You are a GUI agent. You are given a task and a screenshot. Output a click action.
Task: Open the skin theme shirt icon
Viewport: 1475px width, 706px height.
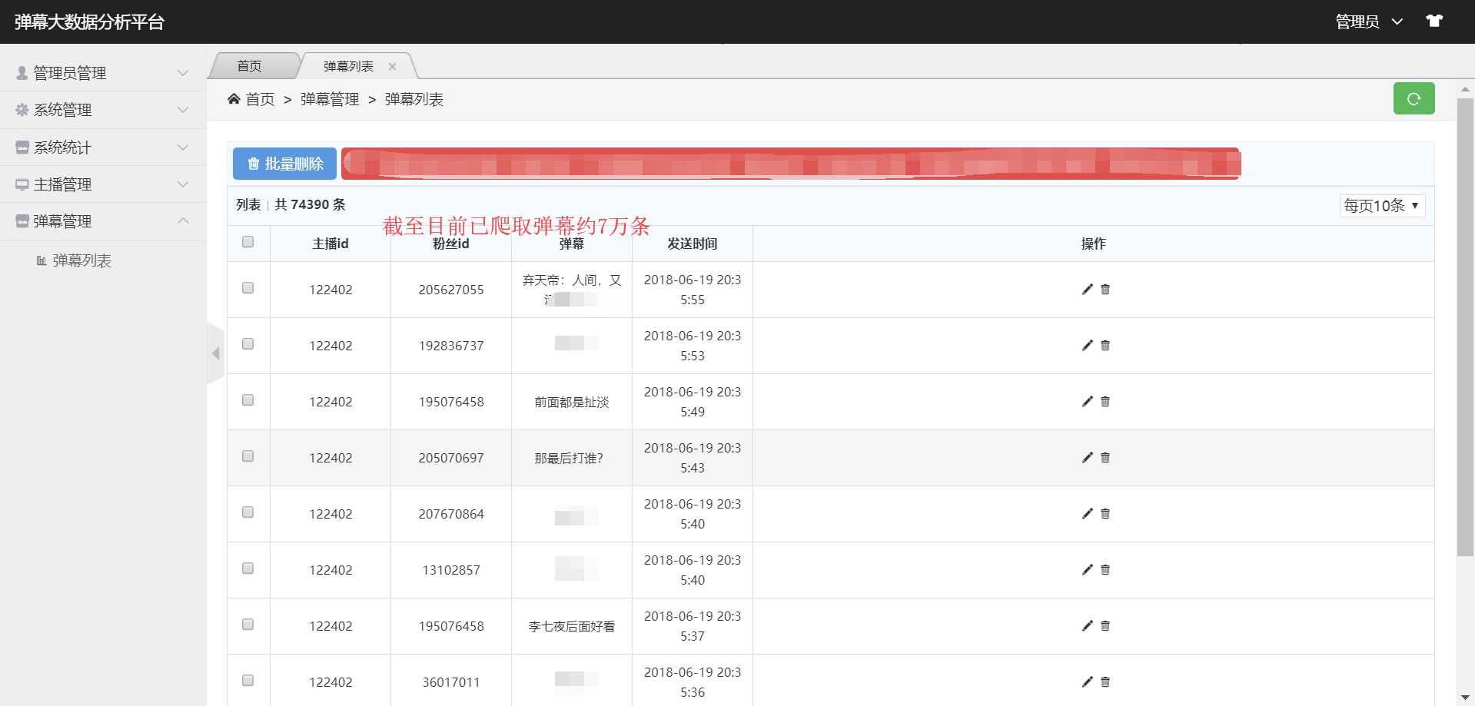click(1434, 21)
